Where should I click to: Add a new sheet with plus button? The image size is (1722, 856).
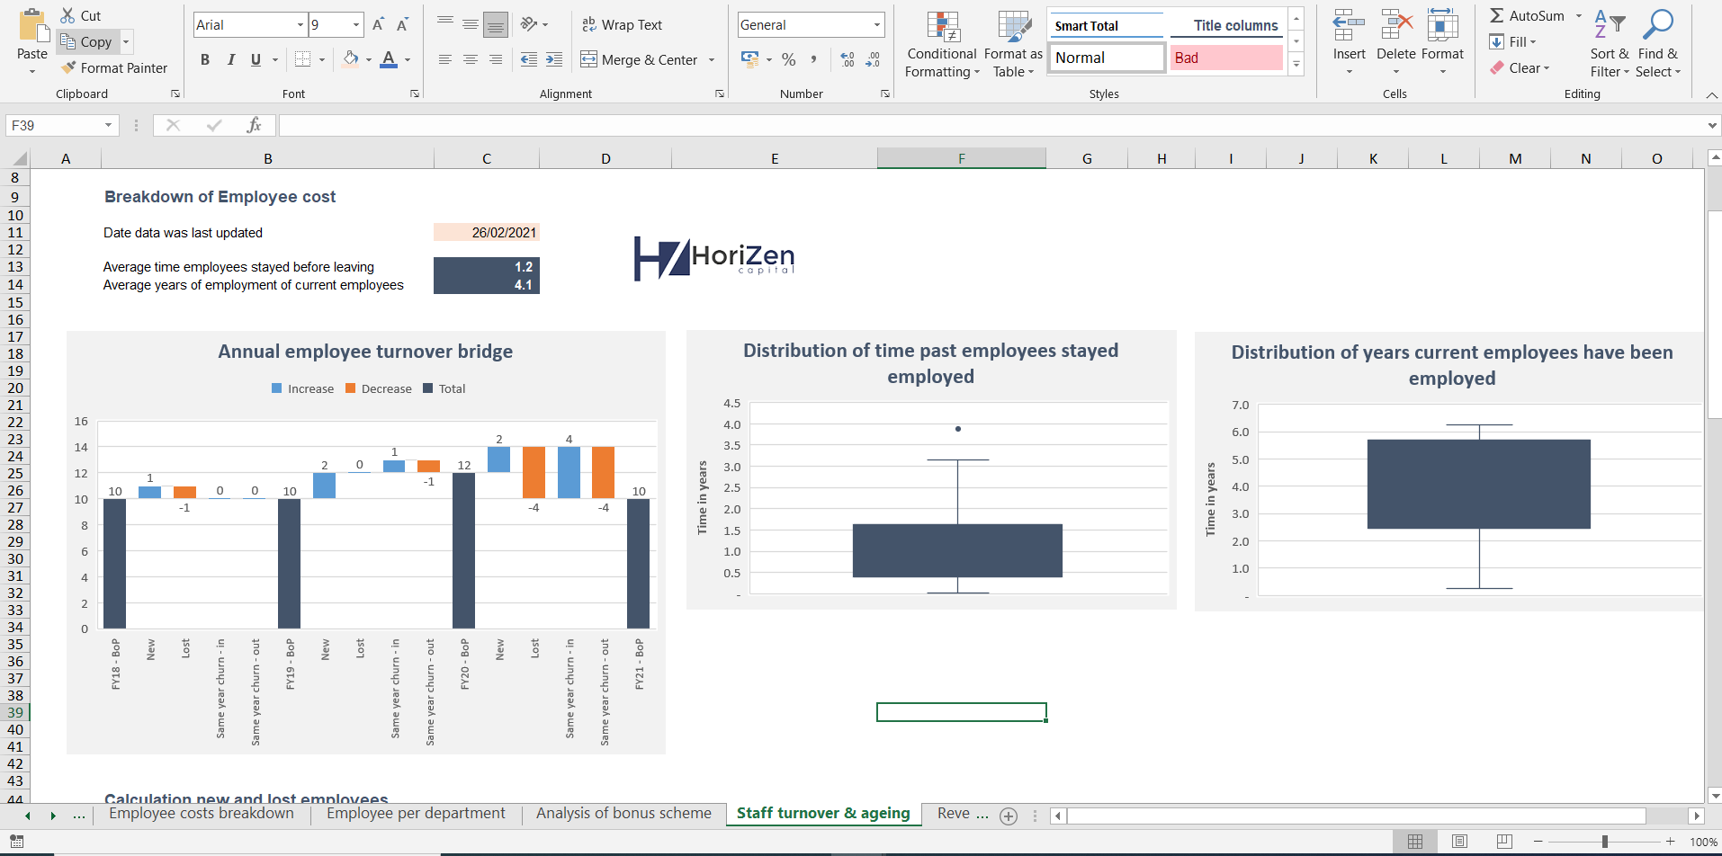click(1009, 816)
